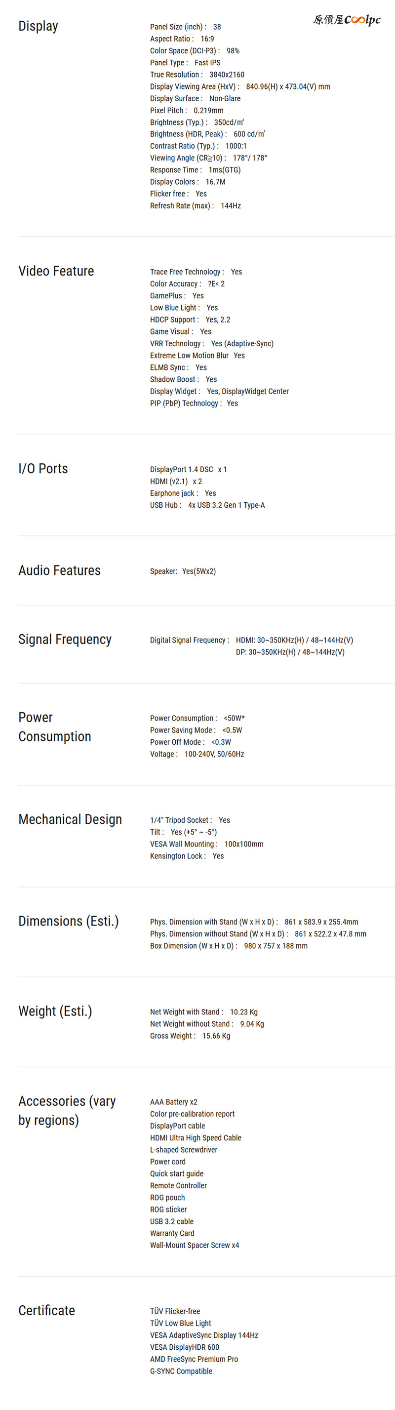Select the Weight (Esti.) heading
Viewport: 395px width, 1410px height.
point(55,1011)
